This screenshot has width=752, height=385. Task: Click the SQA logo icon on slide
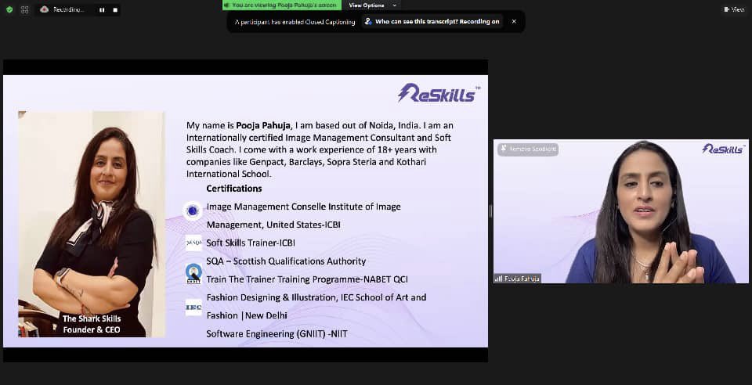coord(193,243)
